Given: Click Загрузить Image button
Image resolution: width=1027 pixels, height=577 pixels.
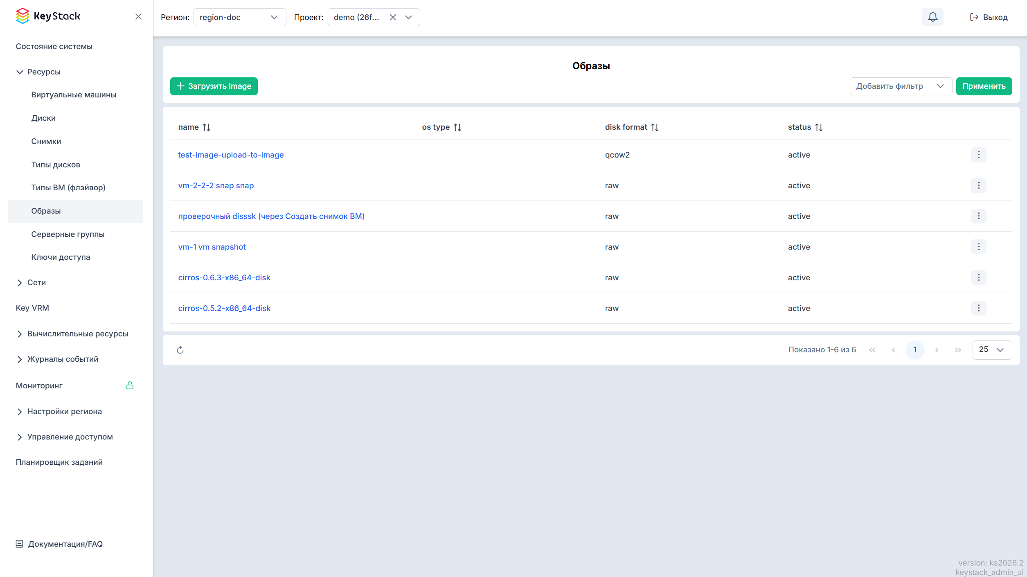Looking at the screenshot, I should (x=214, y=86).
